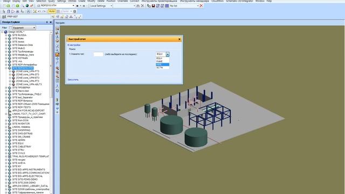345x194 pixels.
Task: Click the blue columns icon left of No list
Action: click(167, 6)
